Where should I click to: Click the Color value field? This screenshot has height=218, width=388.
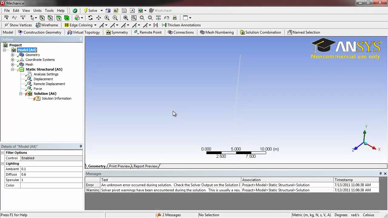51,185
